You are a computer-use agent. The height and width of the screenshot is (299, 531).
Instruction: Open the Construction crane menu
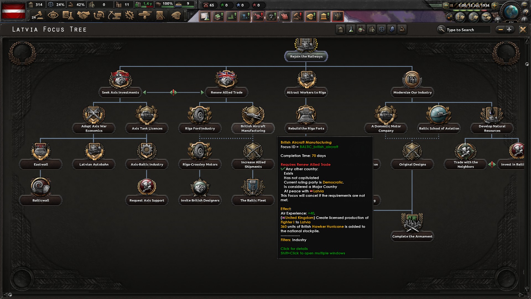point(114,15)
